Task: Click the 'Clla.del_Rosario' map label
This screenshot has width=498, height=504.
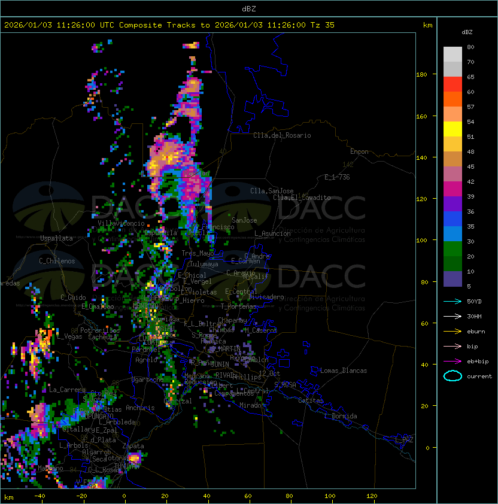Action: pos(282,135)
